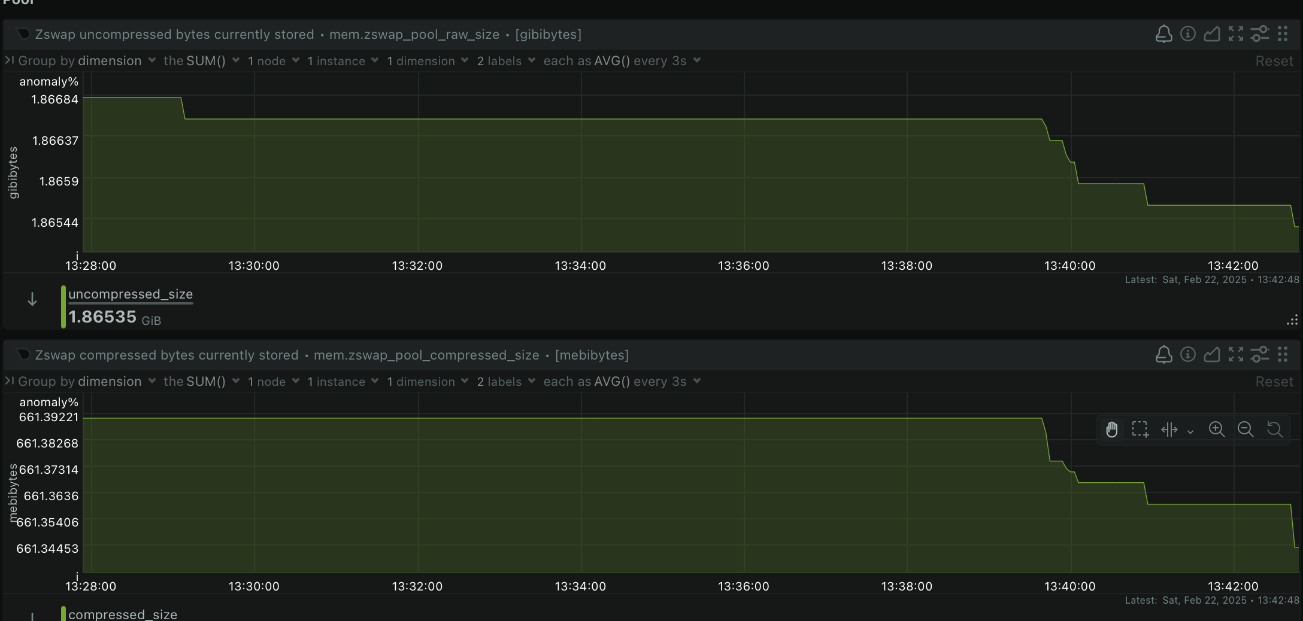Open 2 labels dropdown on uncompressed chart
The height and width of the screenshot is (621, 1303).
point(506,60)
